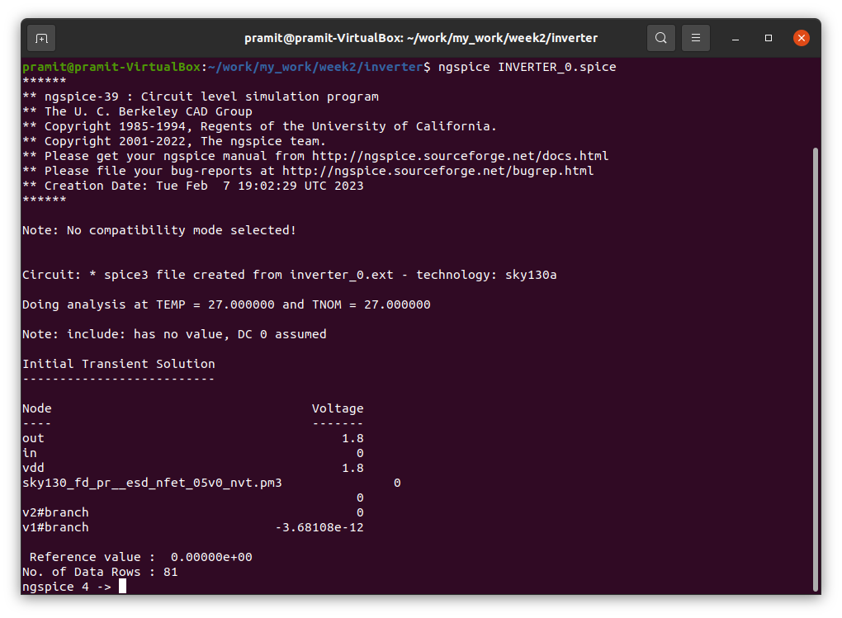Click the ngspice 4 prompt line
The image size is (842, 618).
pos(74,587)
